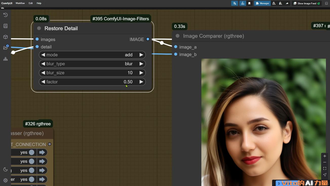Go to node from fourth yes arrow

coord(42,179)
